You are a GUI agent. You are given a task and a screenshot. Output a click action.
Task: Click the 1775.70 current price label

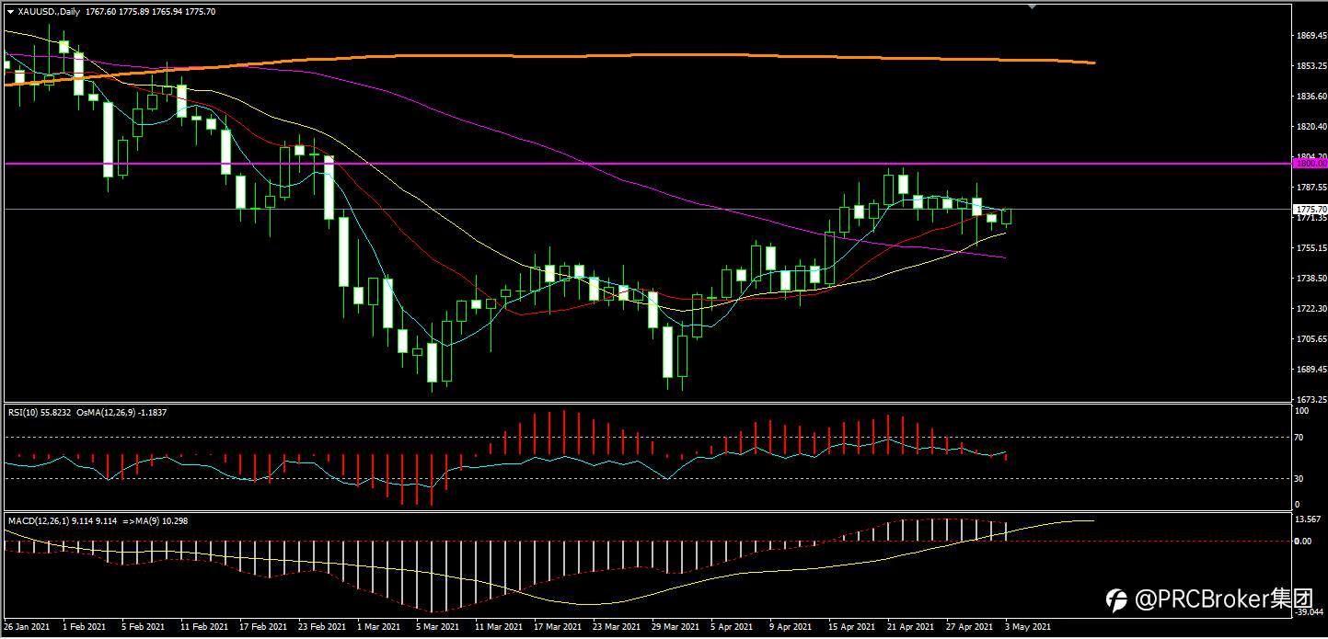[x=1310, y=210]
